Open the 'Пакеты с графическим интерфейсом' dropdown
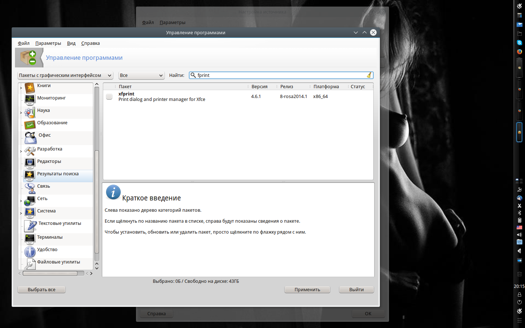Viewport: 525px width, 328px height. pyautogui.click(x=65, y=75)
